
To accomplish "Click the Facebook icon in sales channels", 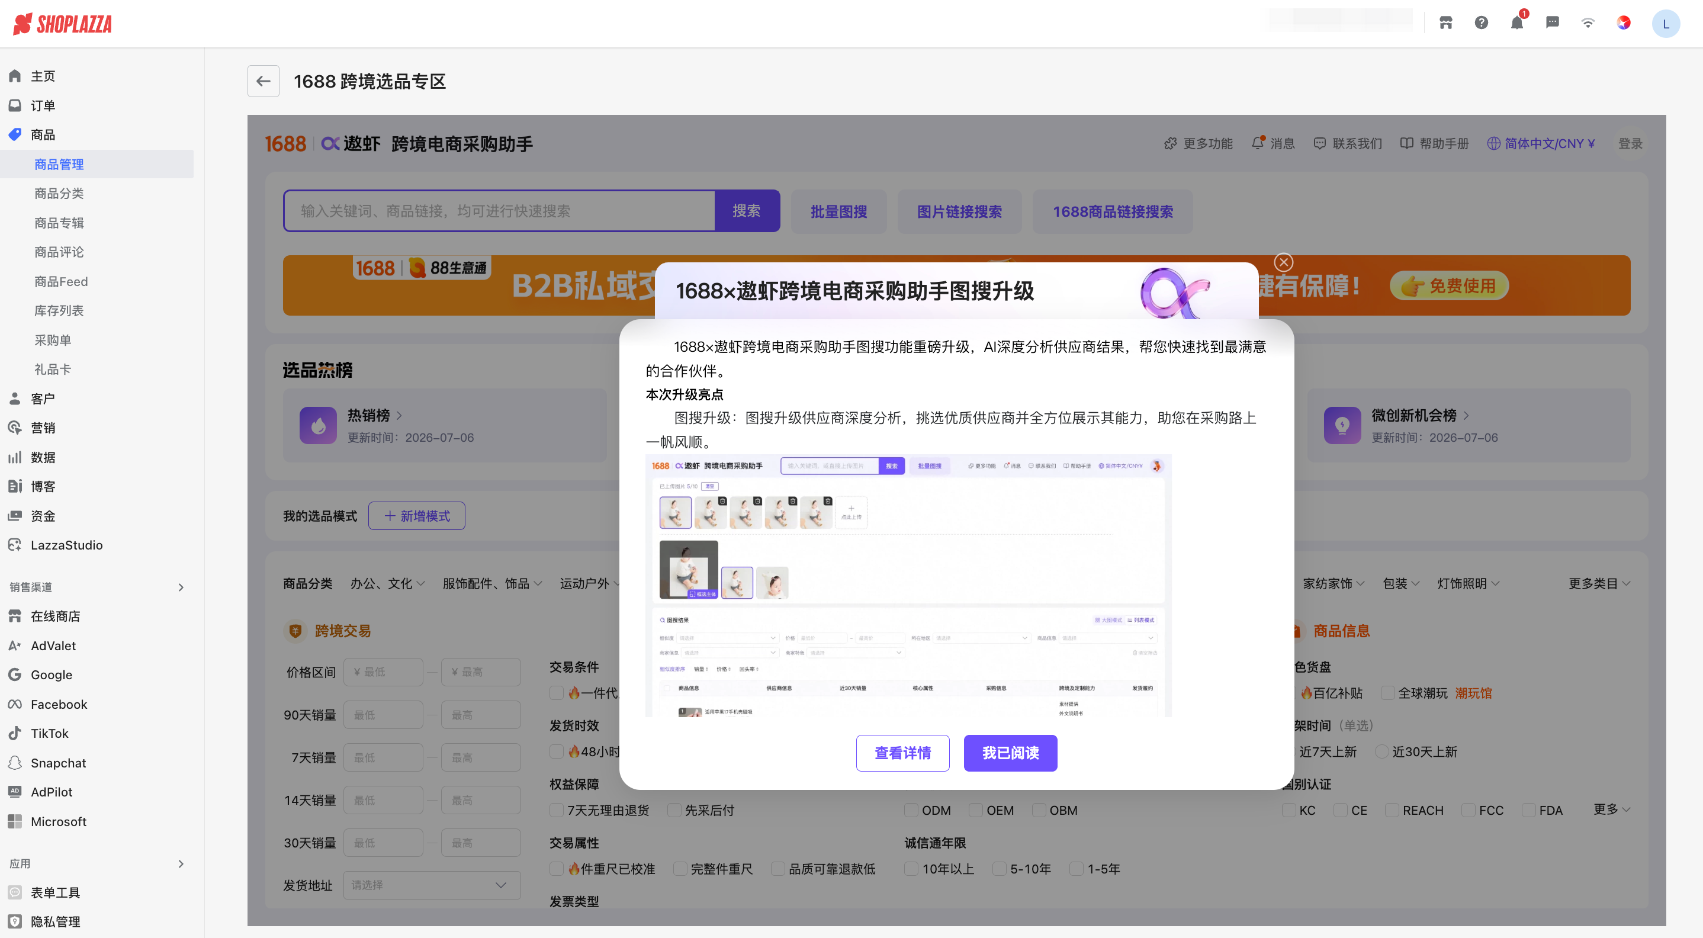I will [x=15, y=704].
